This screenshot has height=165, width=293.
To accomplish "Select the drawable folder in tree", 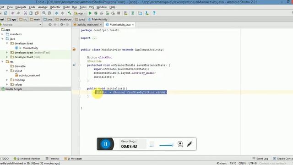I will click(x=20, y=66).
